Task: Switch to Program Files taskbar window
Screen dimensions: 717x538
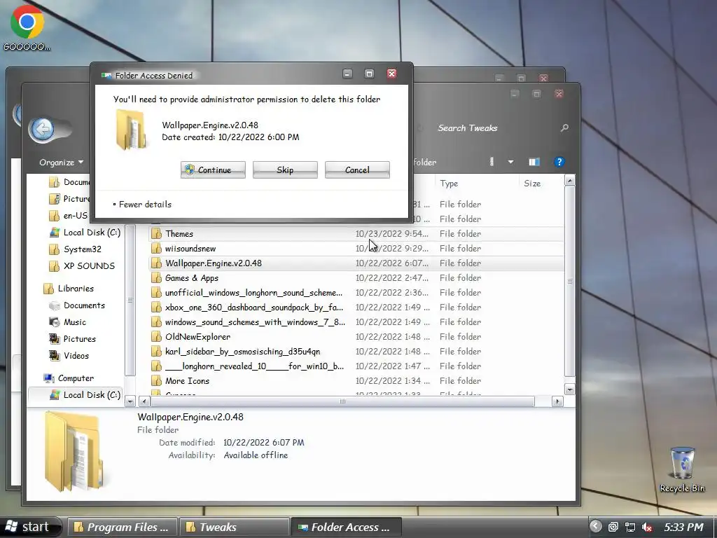Action: (122, 527)
